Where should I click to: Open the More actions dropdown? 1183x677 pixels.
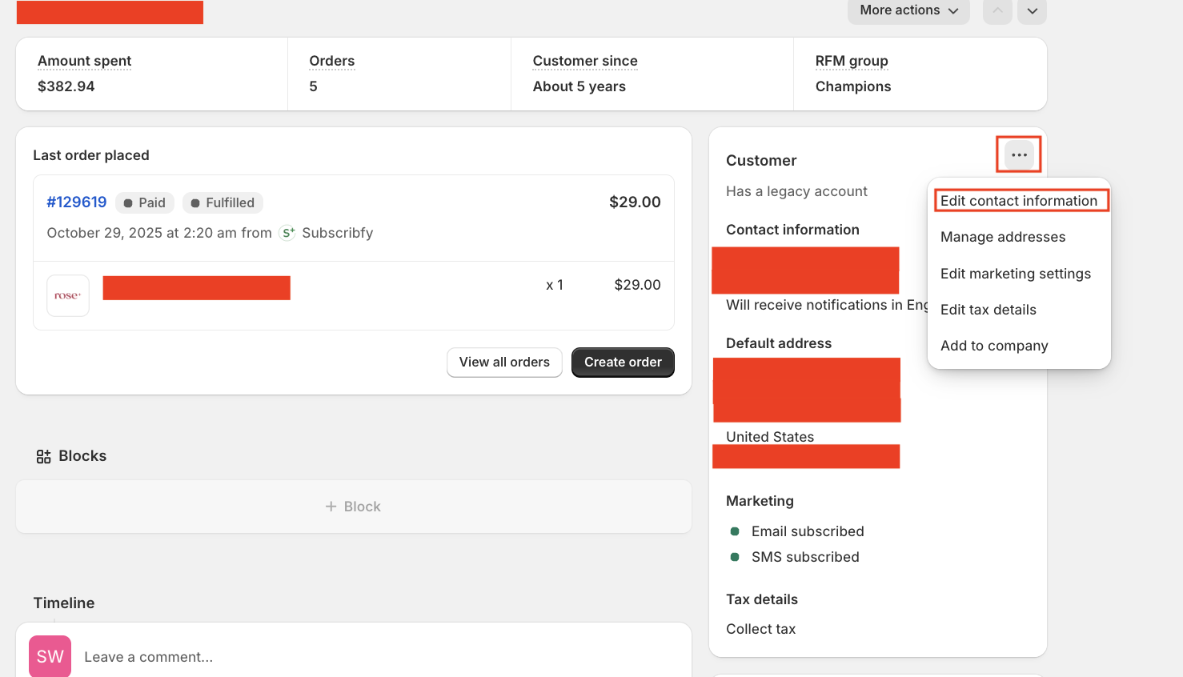point(908,10)
